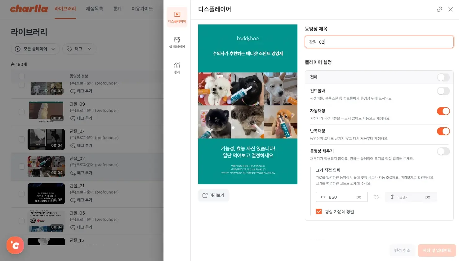Toggle the 자동재생 switch off
This screenshot has width=459, height=261.
[443, 111]
